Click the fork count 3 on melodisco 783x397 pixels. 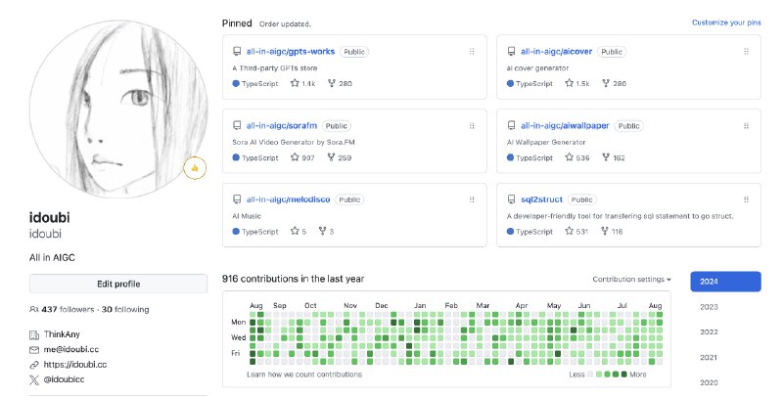tap(326, 232)
